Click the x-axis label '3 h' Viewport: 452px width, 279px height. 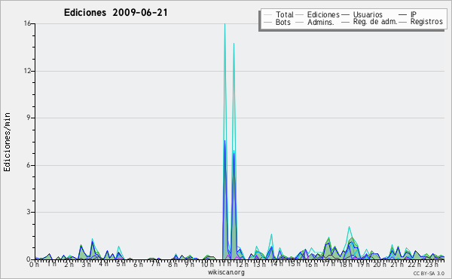[x=86, y=264]
